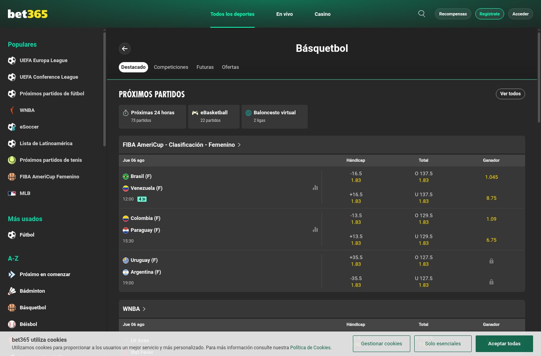Click Venezuela (F) team name
This screenshot has height=356, width=541.
click(x=147, y=188)
